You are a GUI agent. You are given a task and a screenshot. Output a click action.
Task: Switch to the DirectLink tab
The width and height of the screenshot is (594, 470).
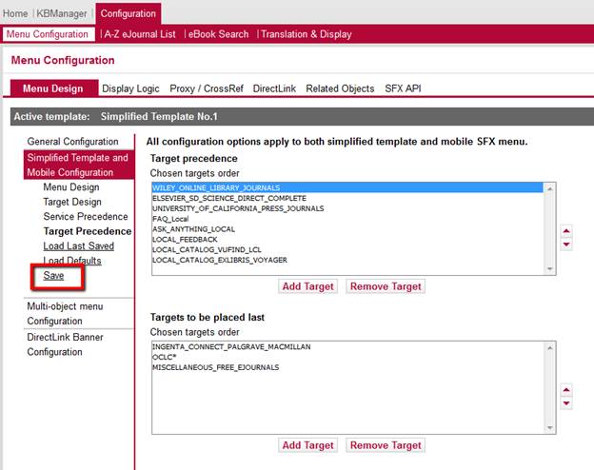274,88
